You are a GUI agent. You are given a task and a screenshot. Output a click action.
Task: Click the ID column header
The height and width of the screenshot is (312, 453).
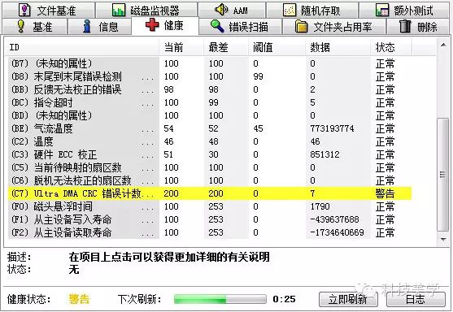tap(82, 47)
